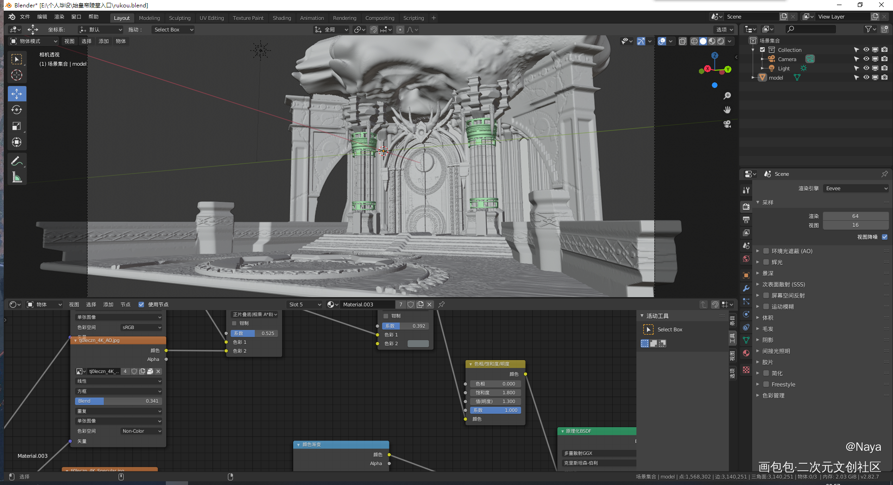Open the Shading workspace tab

point(282,18)
